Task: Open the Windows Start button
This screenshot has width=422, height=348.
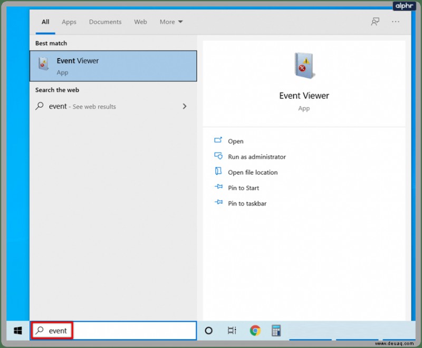Action: 18,331
